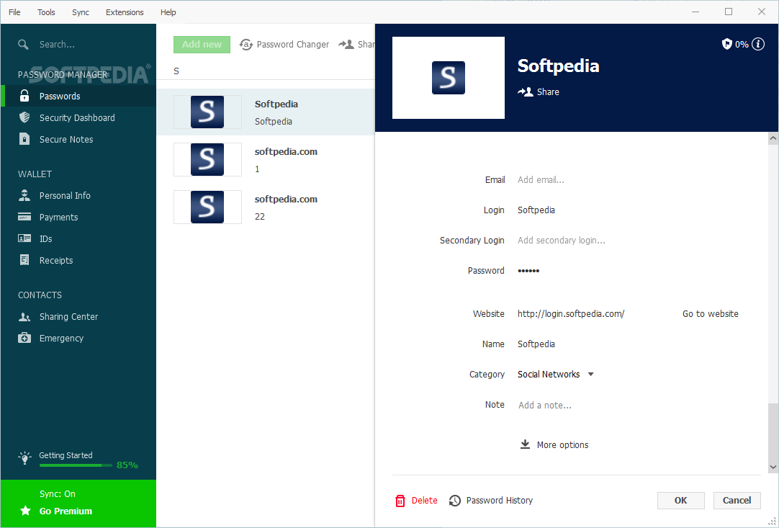Open the Sharing Center people icon
Screen dimensions: 779x528
[24, 317]
